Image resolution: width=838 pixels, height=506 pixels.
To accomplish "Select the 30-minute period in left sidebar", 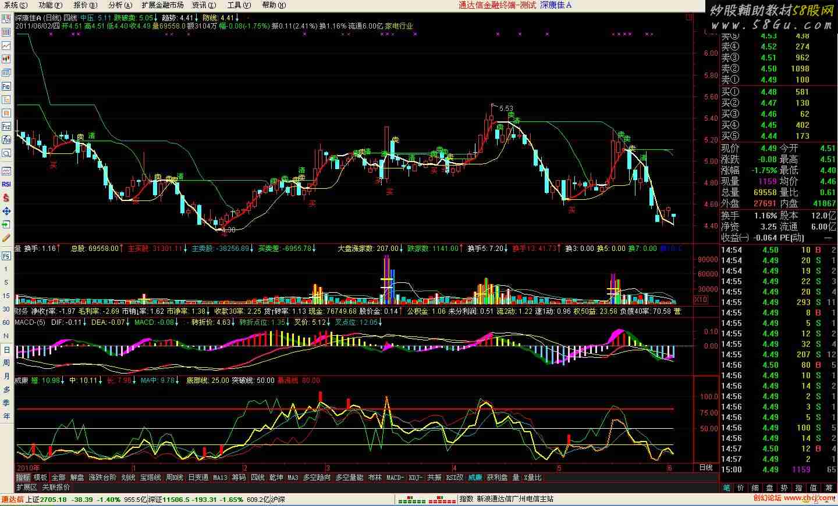I will point(6,309).
